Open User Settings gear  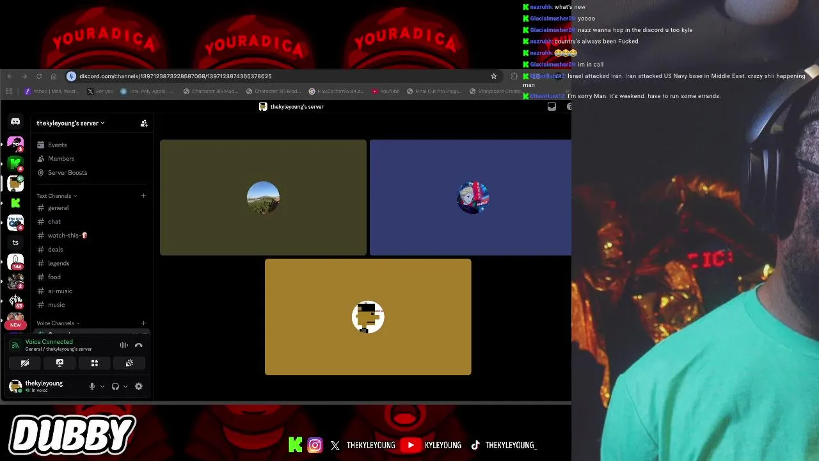(x=138, y=387)
